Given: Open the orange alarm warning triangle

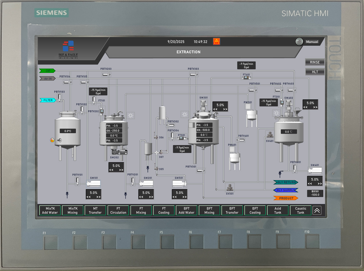Looking at the screenshot, I should pos(216,41).
